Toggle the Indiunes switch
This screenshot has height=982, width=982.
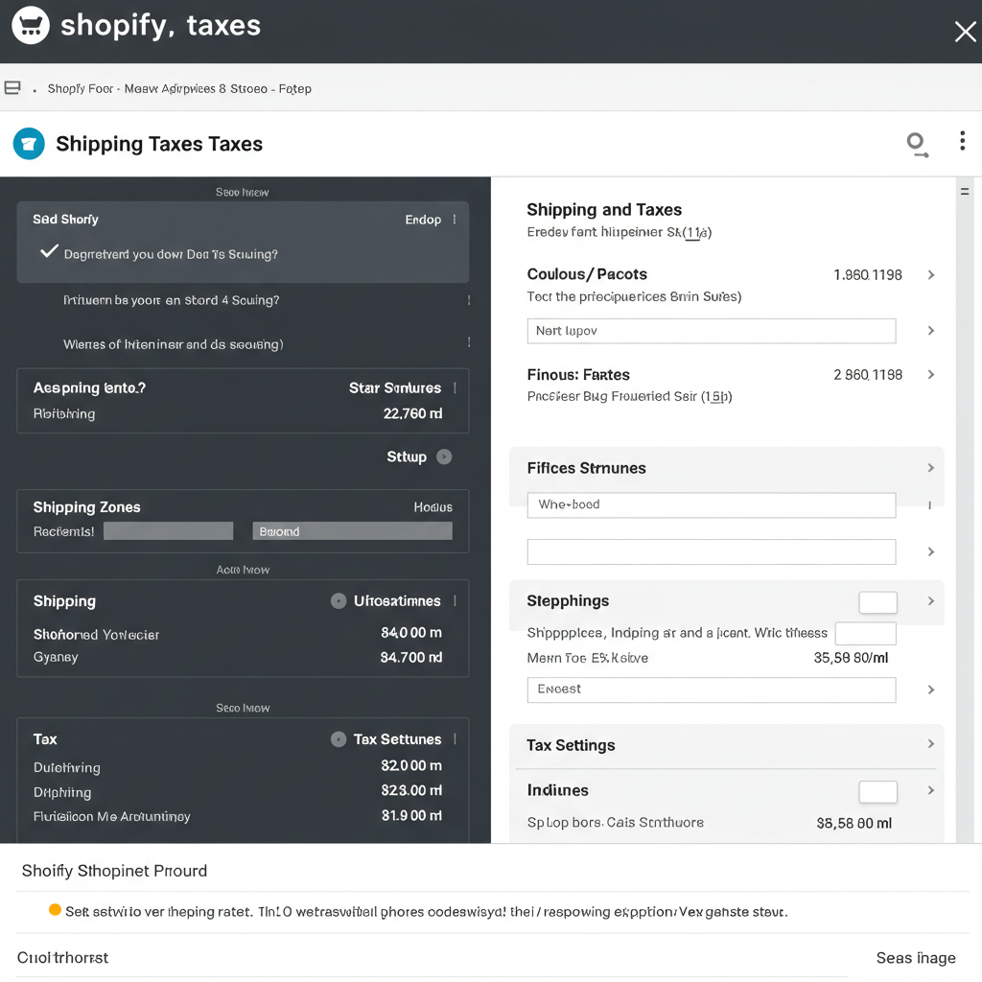[878, 791]
